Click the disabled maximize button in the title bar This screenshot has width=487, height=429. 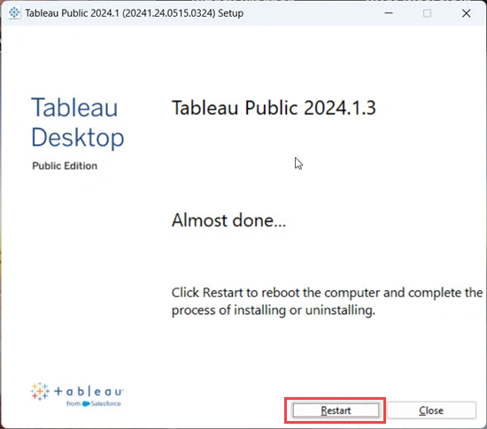[x=427, y=13]
